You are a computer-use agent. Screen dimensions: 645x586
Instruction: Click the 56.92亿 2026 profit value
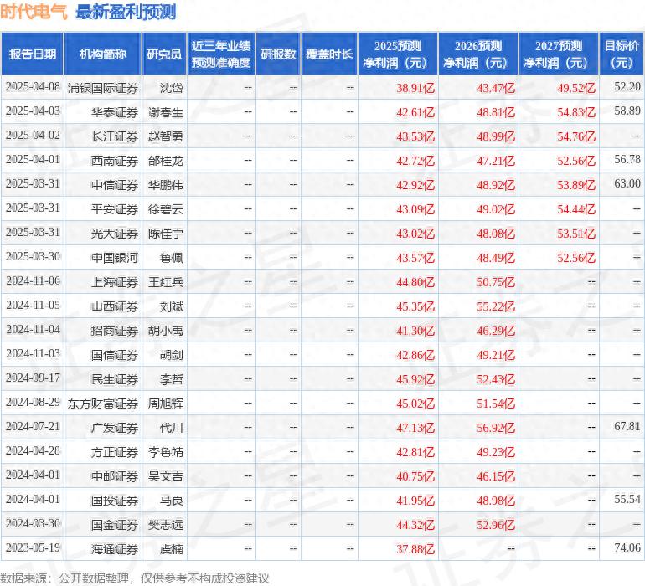pyautogui.click(x=496, y=427)
